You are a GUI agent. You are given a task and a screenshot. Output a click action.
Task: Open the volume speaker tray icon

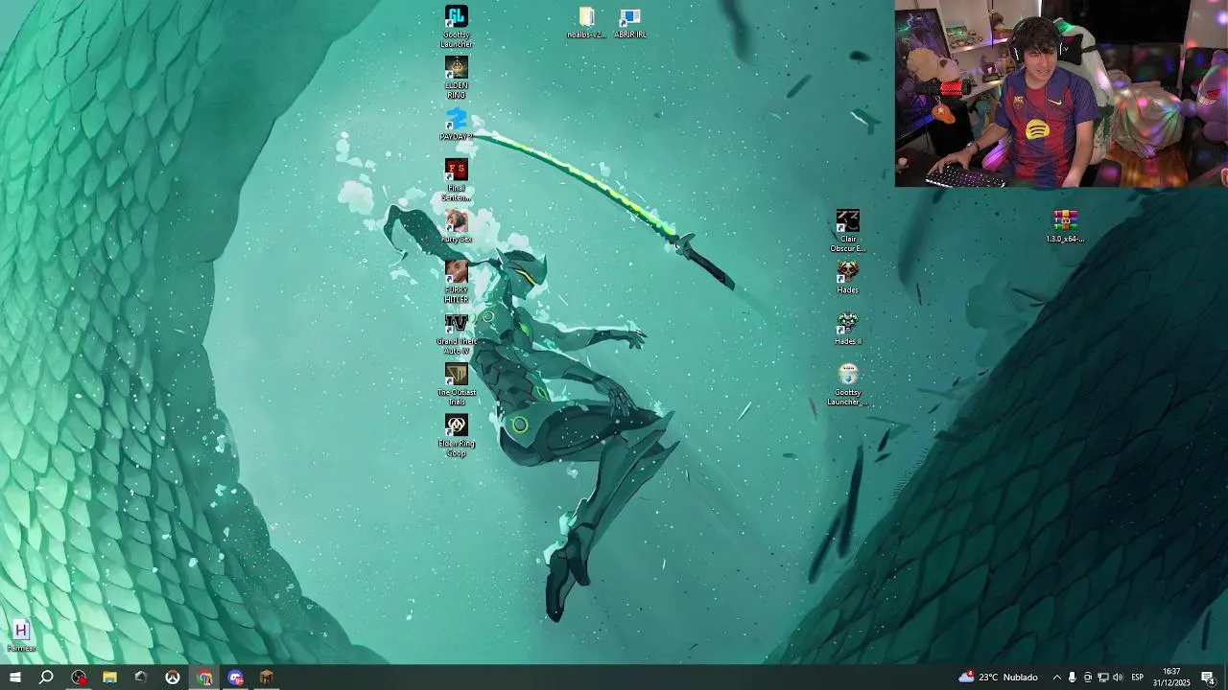(1118, 678)
